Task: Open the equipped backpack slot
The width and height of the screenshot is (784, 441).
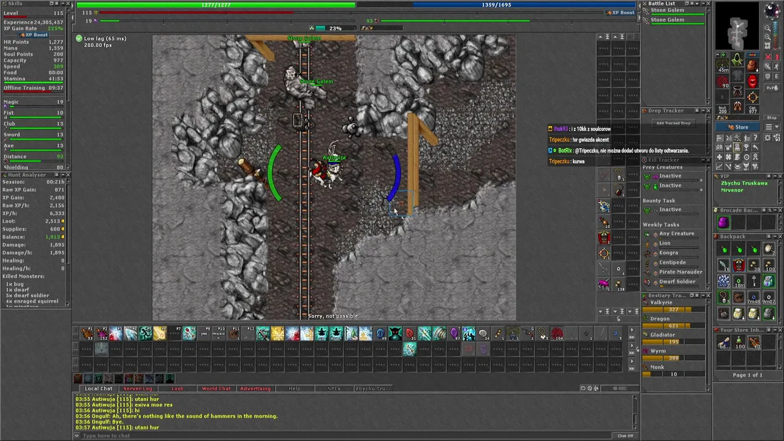Action: click(753, 65)
